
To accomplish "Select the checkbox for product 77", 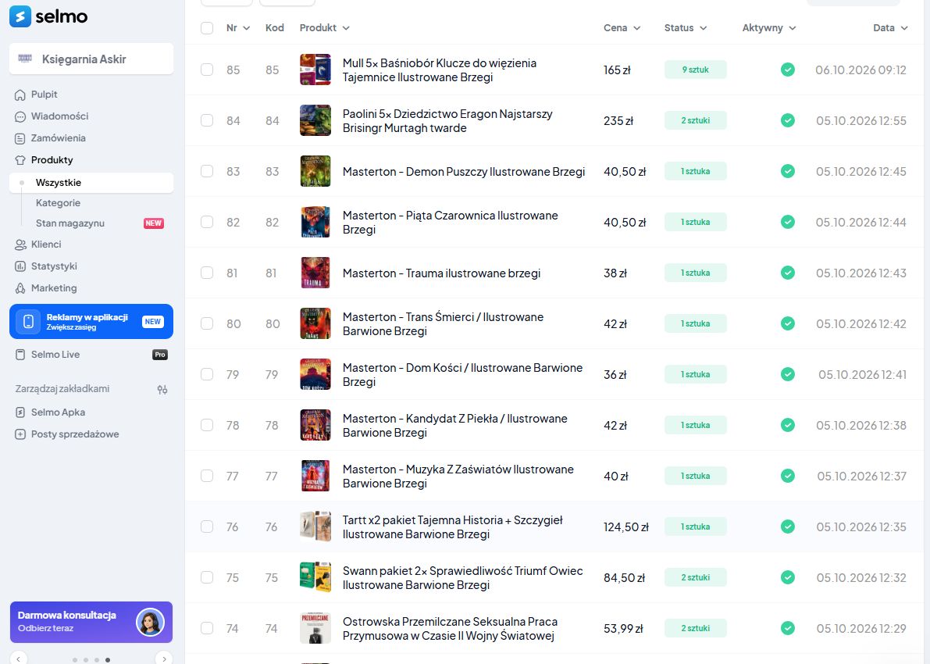I will (x=207, y=476).
